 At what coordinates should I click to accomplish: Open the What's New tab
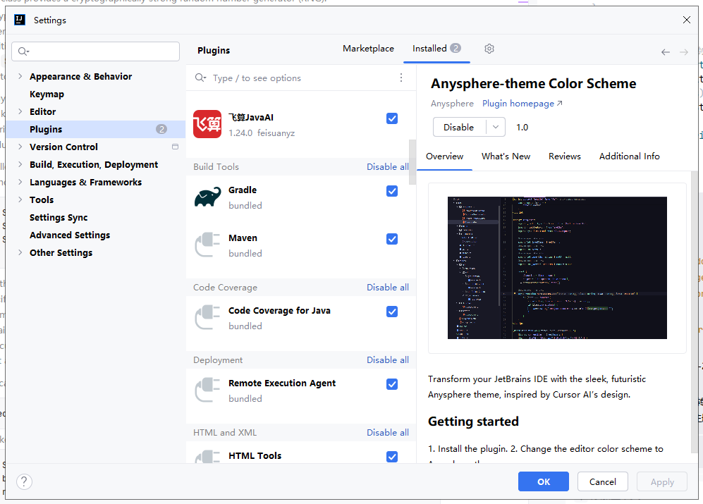click(506, 156)
